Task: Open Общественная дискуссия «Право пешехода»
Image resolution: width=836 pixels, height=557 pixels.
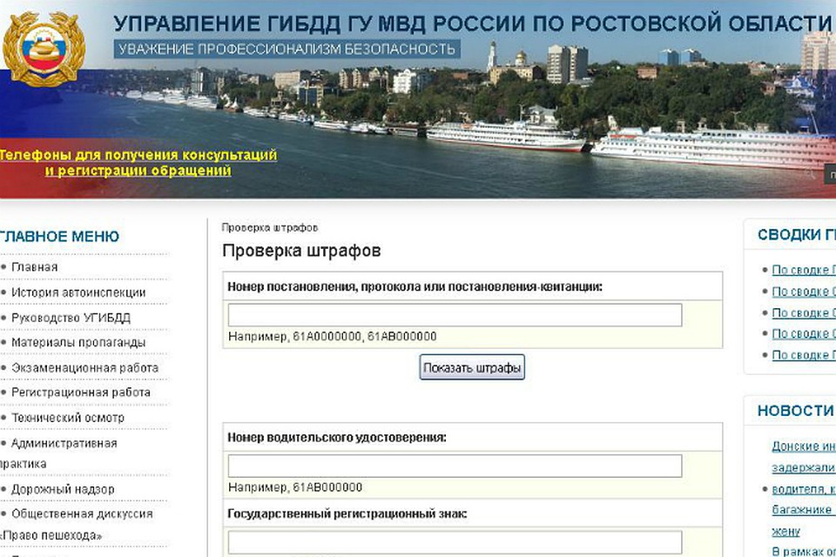Action: pyautogui.click(x=77, y=525)
